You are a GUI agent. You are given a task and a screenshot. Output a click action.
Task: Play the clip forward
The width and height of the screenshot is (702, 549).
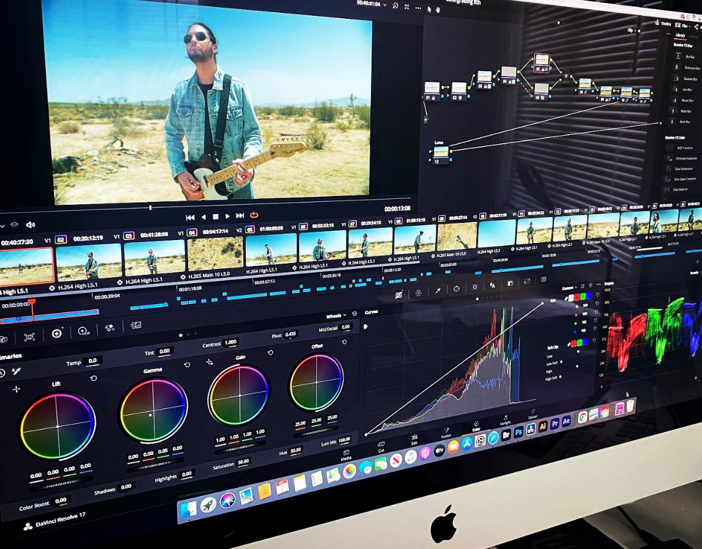pos(228,216)
